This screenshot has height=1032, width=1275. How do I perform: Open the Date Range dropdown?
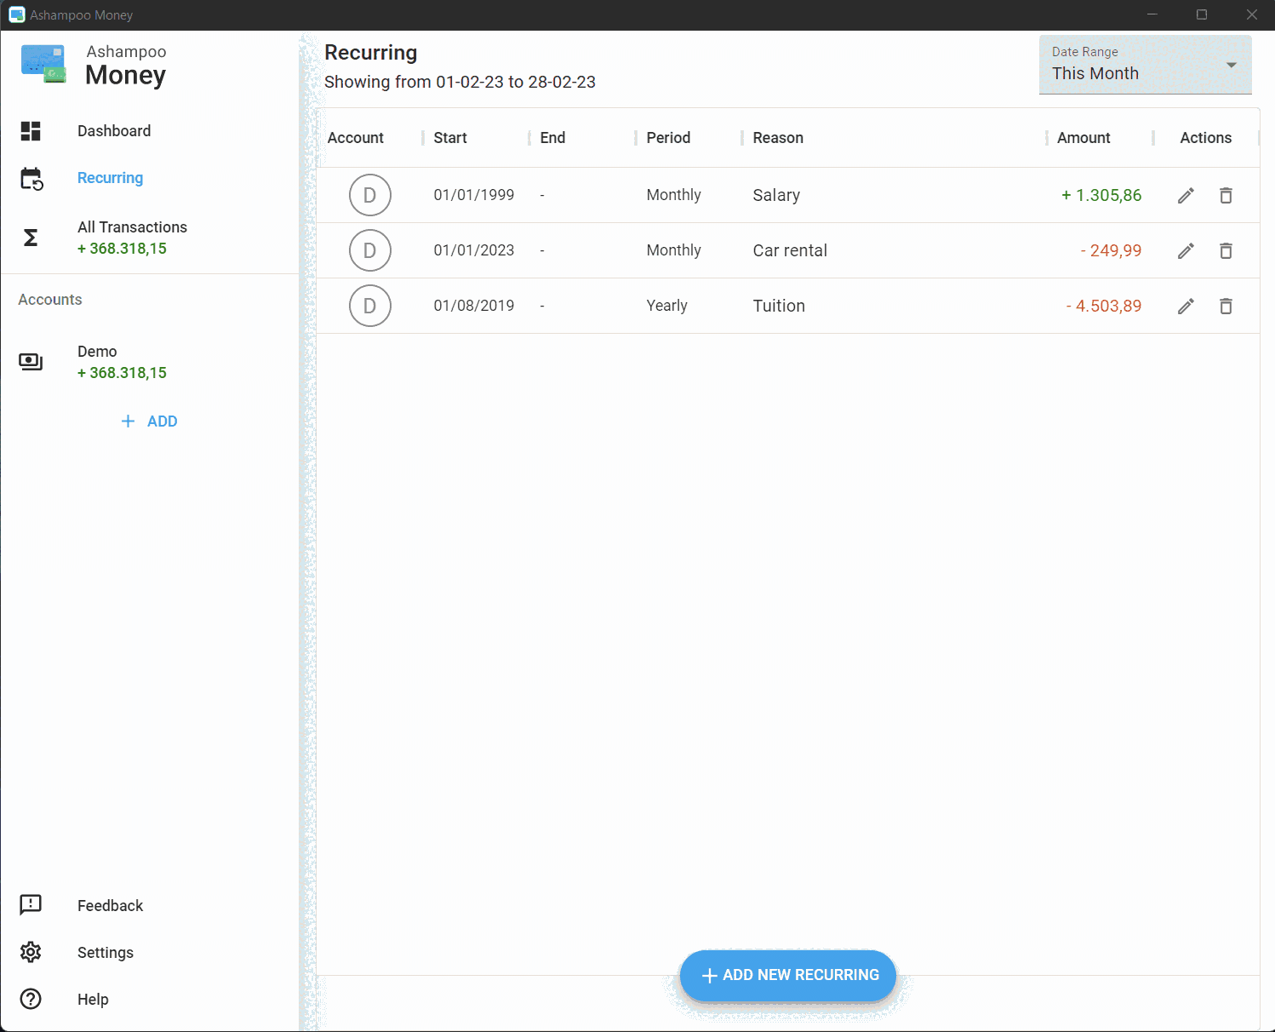[x=1145, y=65]
